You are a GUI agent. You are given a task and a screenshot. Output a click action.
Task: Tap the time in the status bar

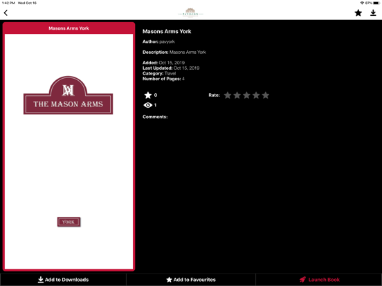(8, 3)
